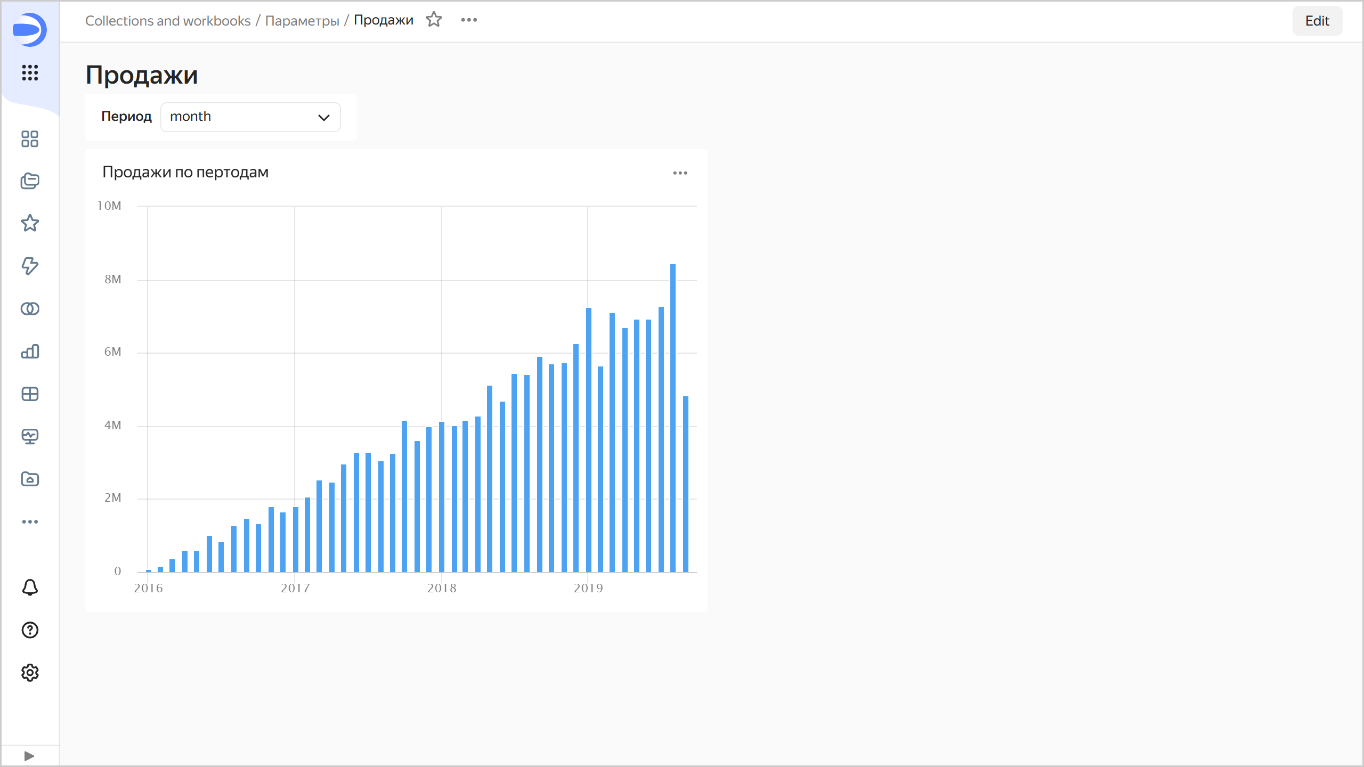This screenshot has width=1364, height=767.
Task: Open Connections lightning icon in sidebar
Action: point(30,266)
